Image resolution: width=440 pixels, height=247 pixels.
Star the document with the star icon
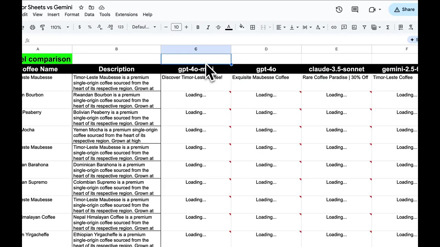click(81, 7)
